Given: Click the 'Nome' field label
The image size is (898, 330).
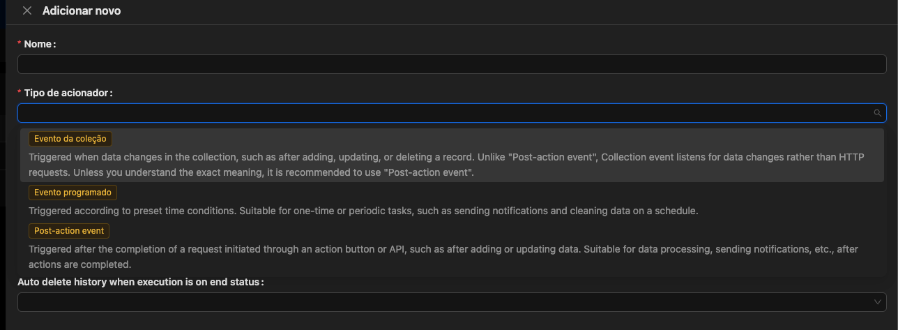Looking at the screenshot, I should tap(38, 44).
